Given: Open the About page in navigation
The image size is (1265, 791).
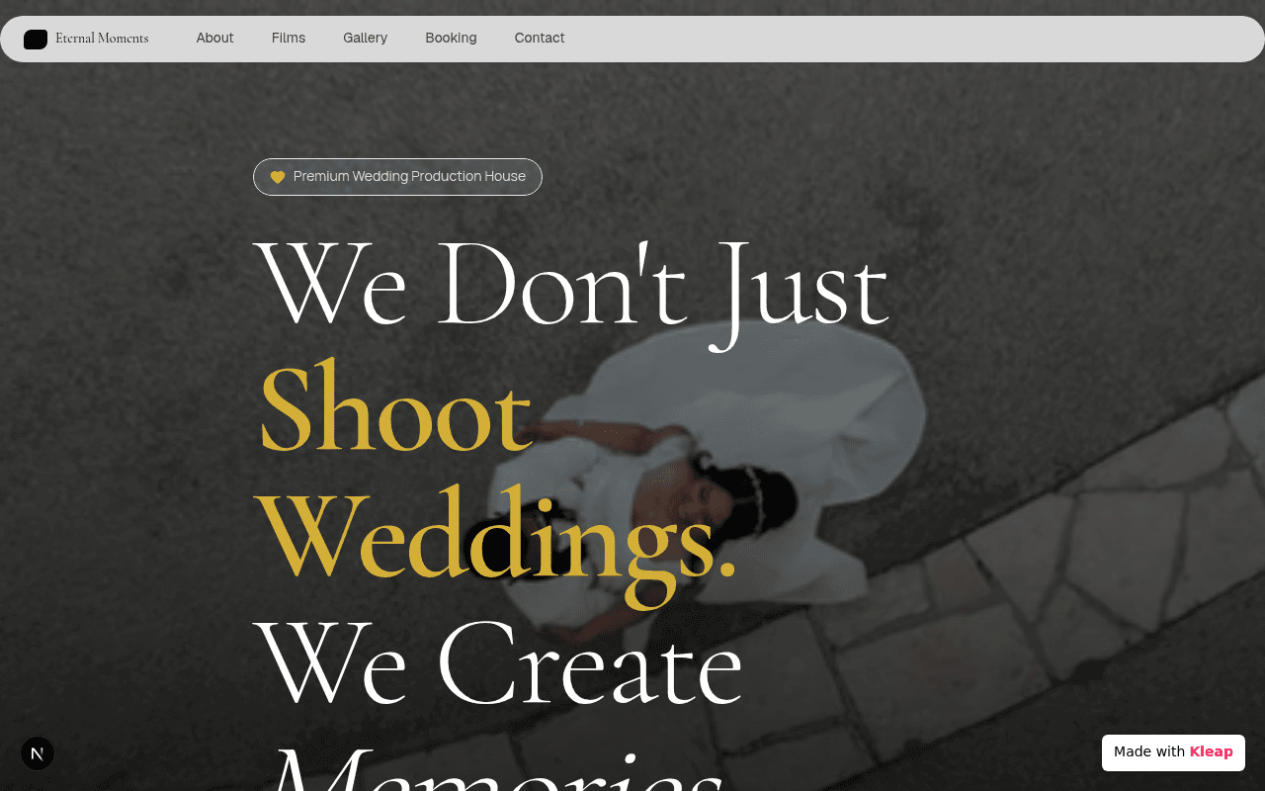Looking at the screenshot, I should click(214, 39).
